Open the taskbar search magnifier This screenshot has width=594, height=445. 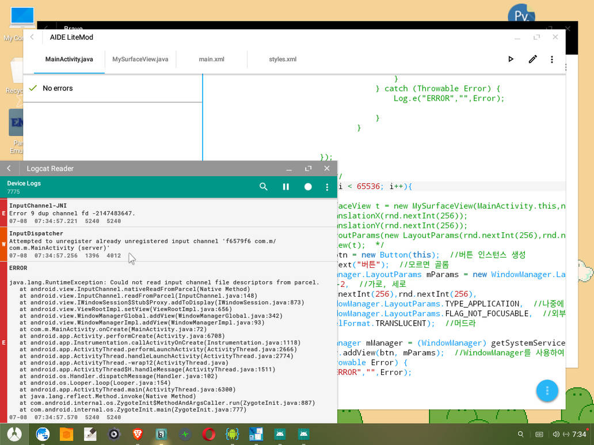point(520,434)
